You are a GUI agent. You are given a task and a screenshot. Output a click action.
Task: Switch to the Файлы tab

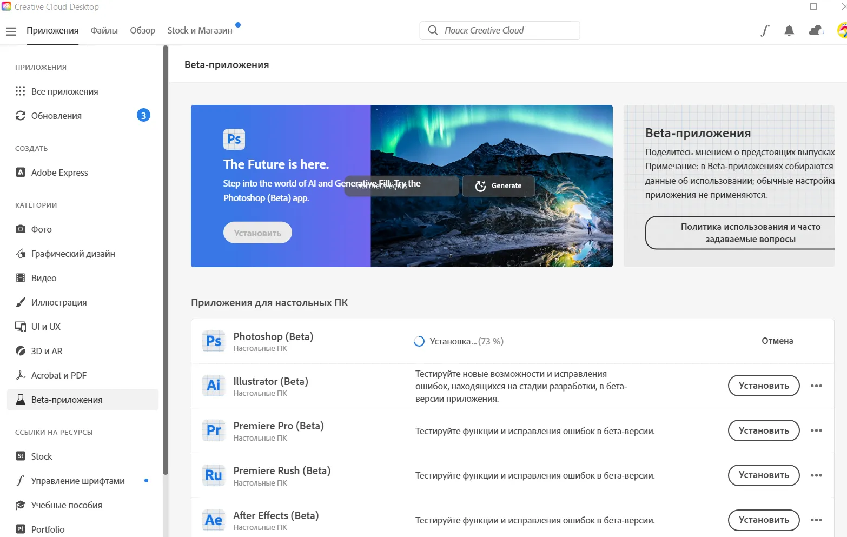tap(104, 31)
